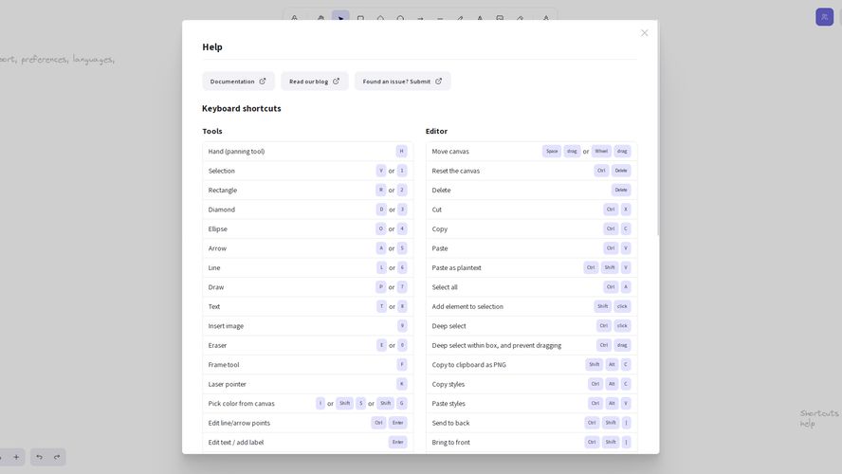Activate the Eraser tool in top toolbar
This screenshot has height=474, width=842.
point(520,18)
